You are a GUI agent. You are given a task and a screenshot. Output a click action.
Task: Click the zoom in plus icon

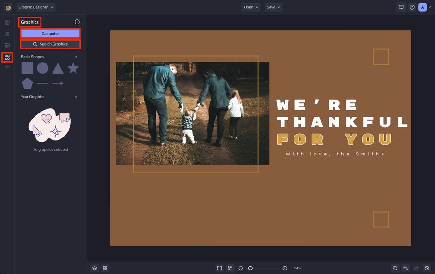[285, 268]
